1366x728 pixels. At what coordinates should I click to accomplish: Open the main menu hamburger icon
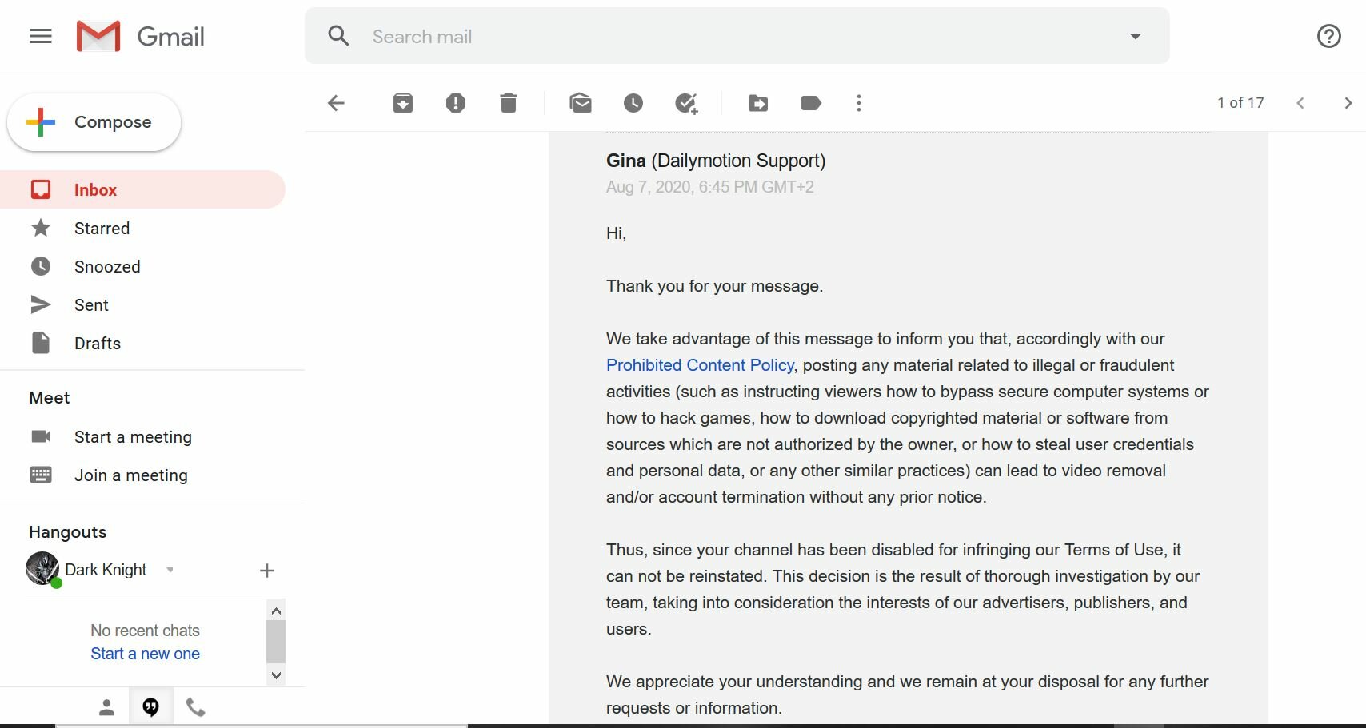(41, 36)
